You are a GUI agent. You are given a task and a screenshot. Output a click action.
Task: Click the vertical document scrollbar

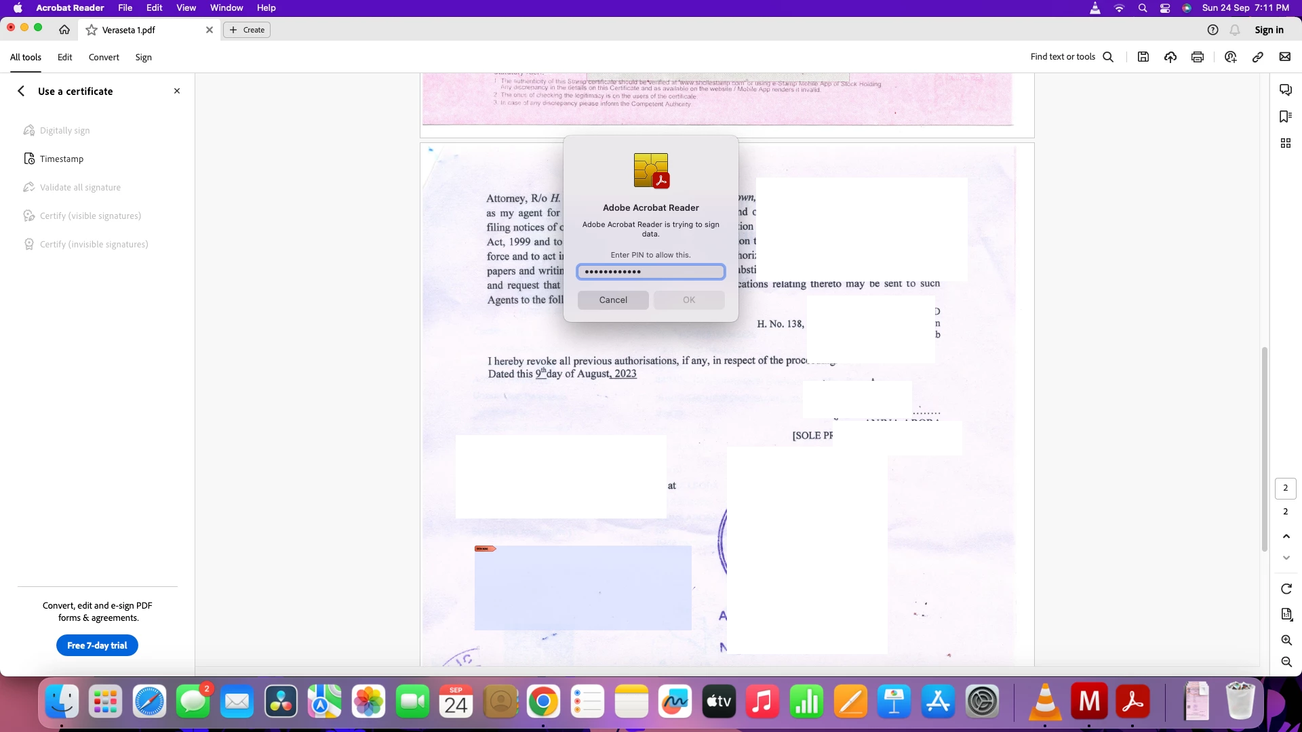[x=1264, y=447]
